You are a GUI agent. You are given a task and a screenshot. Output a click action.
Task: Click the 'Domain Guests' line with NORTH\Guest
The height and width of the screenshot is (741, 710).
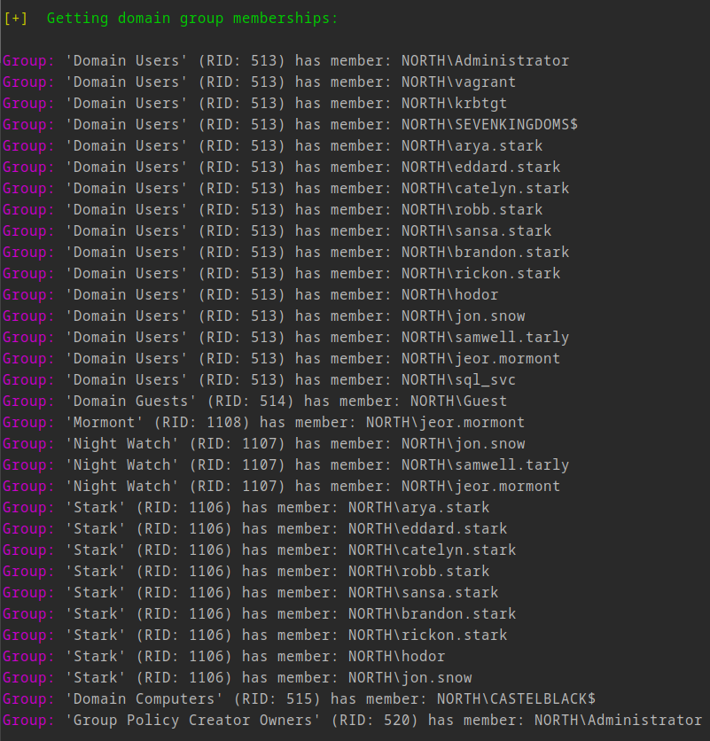(254, 402)
